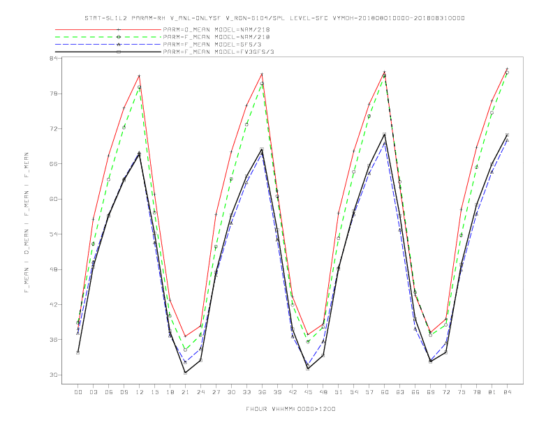
Task: Click forecast hour tick 72 on x-axis
Action: pyautogui.click(x=446, y=392)
